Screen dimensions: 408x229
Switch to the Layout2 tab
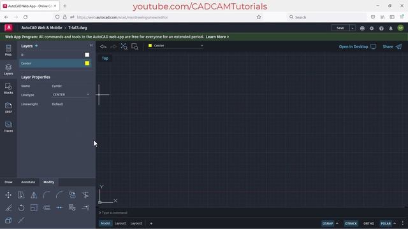pyautogui.click(x=136, y=223)
